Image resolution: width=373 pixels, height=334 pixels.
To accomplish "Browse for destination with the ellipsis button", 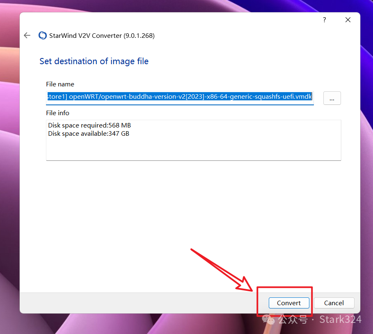I will click(332, 98).
